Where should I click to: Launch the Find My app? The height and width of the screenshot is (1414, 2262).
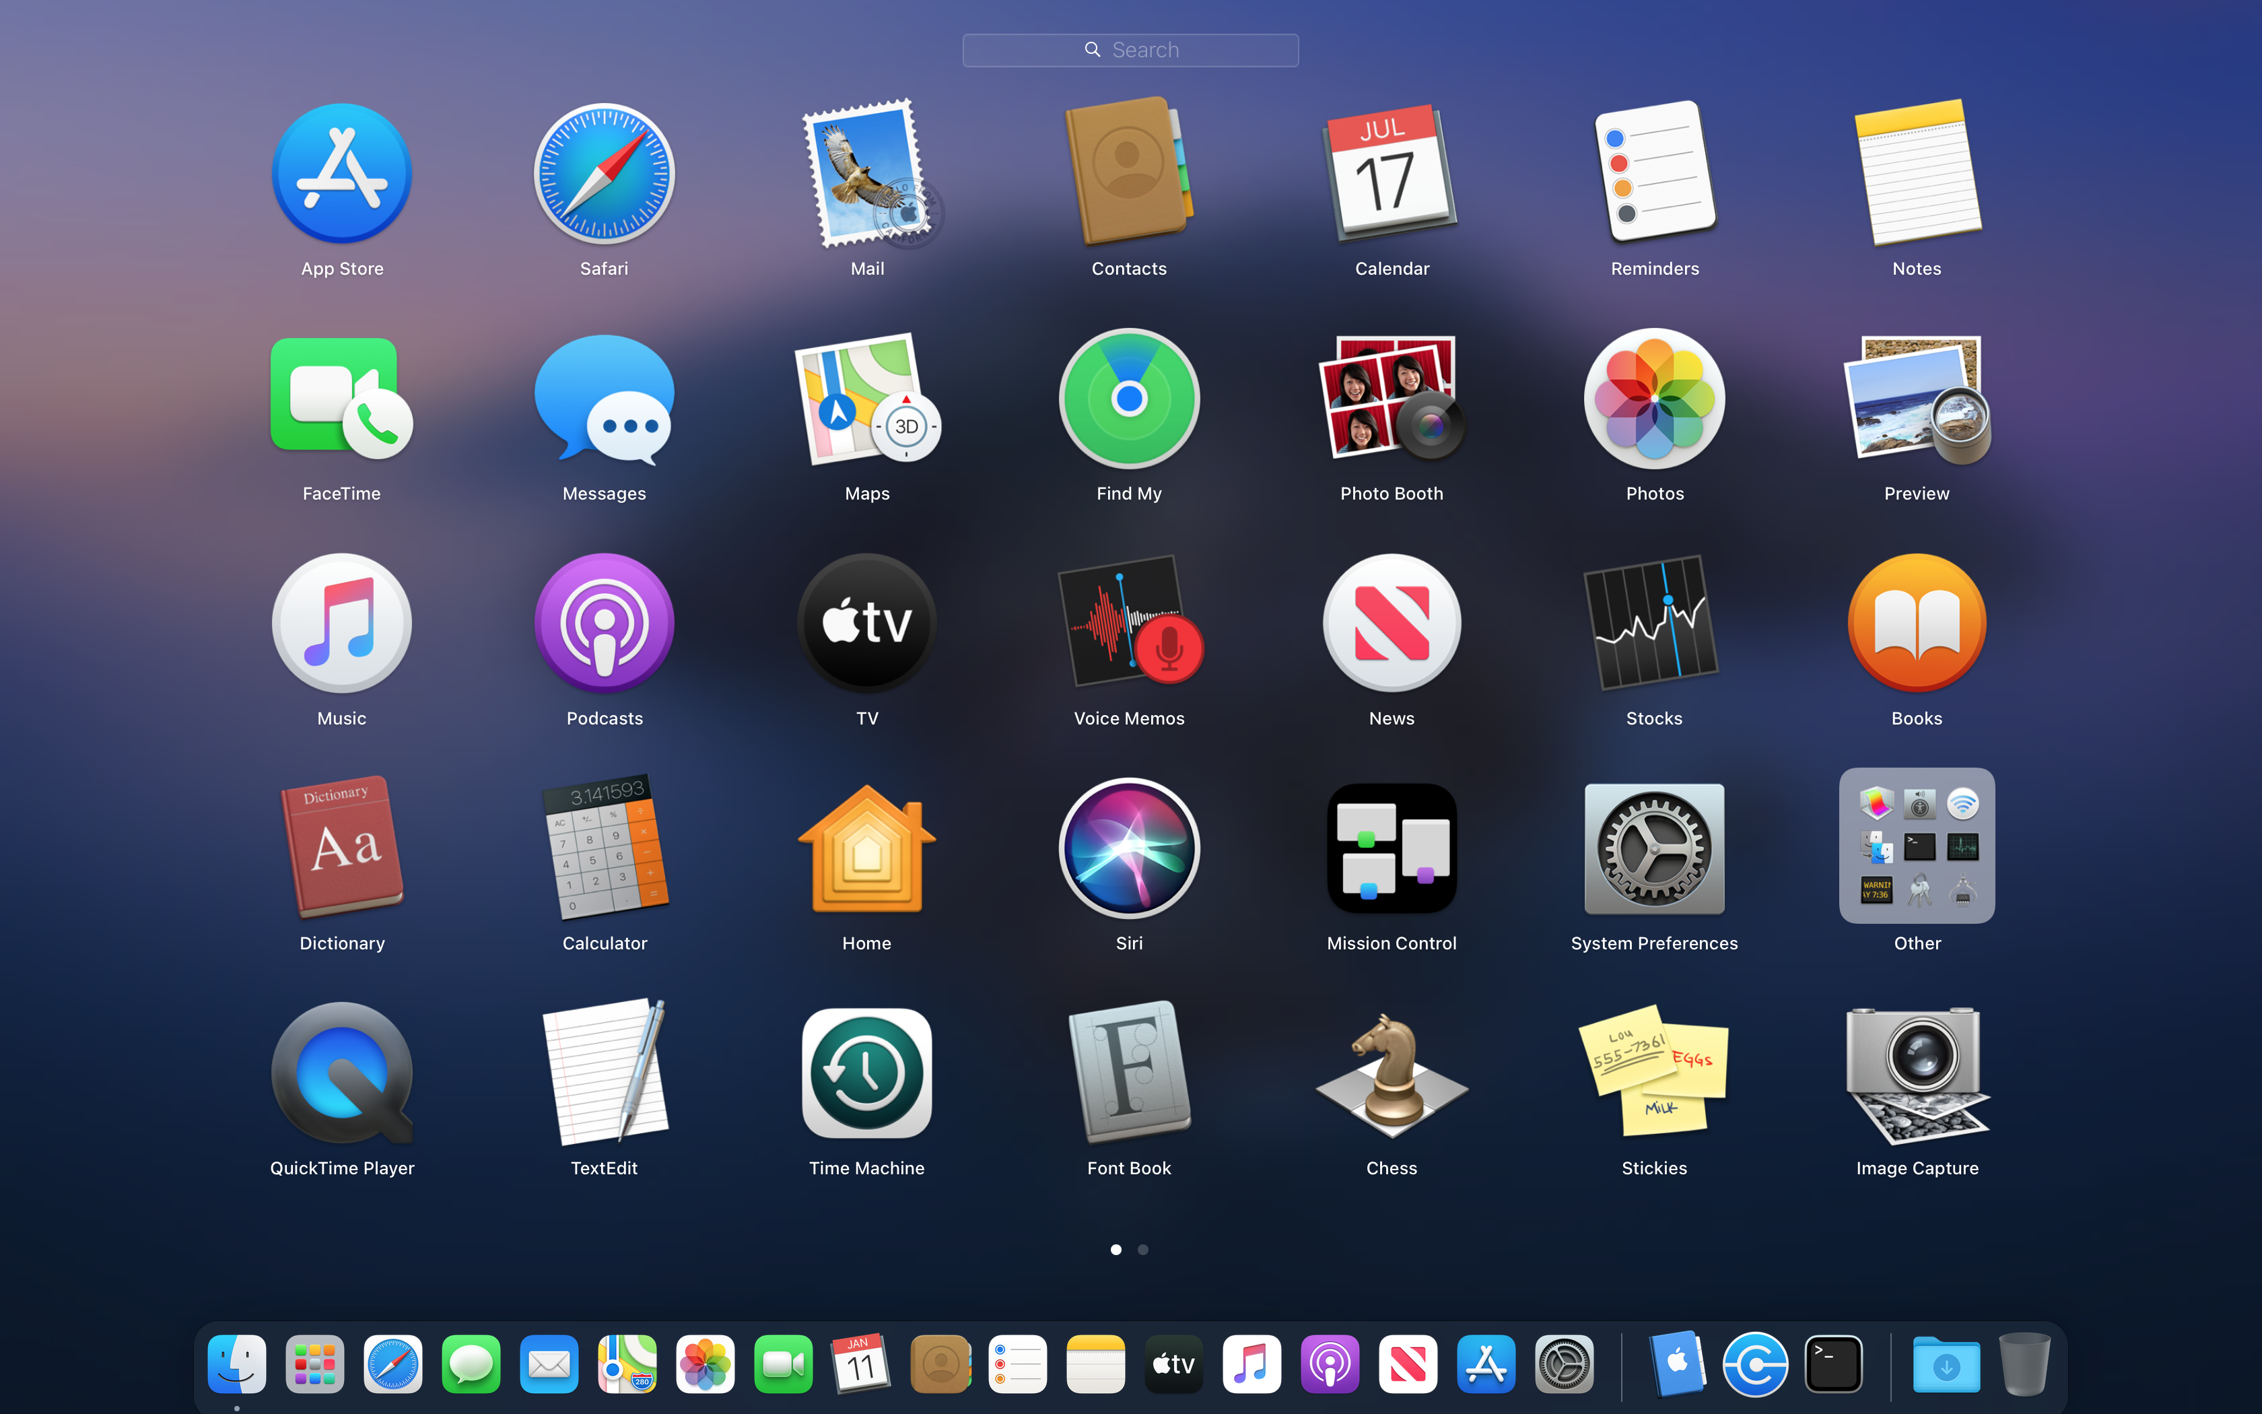tap(1129, 399)
